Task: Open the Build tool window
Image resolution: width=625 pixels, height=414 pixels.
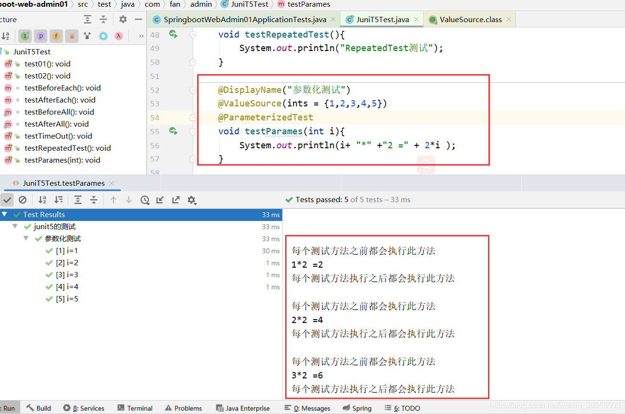Action: (x=38, y=408)
